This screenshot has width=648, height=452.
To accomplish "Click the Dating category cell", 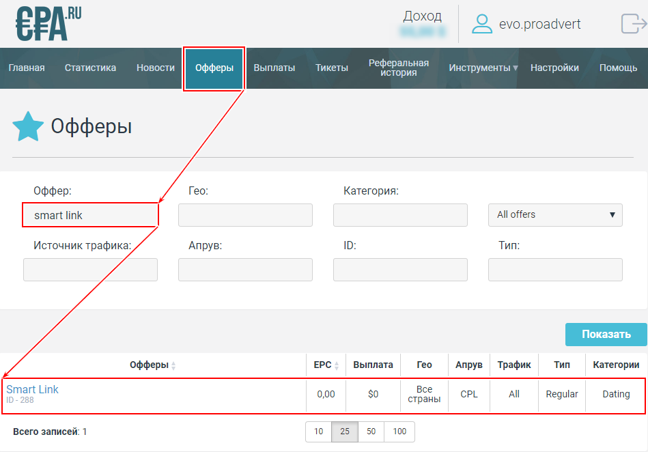I will [x=616, y=395].
